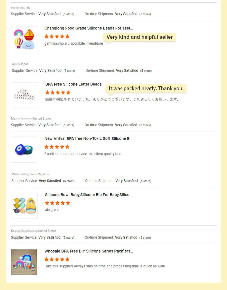Click the 'It was packed neatly' translation bubble

click(146, 89)
